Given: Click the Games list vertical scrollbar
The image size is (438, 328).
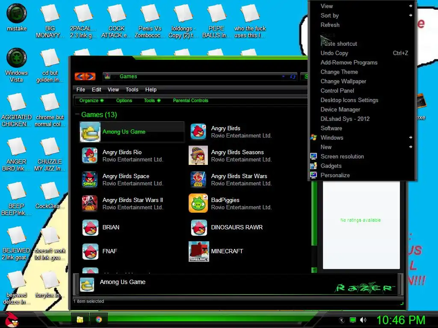Looking at the screenshot, I should [314, 214].
